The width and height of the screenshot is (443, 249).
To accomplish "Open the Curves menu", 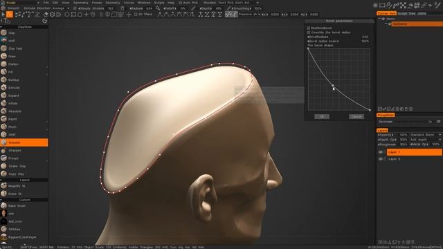I will click(x=129, y=3).
